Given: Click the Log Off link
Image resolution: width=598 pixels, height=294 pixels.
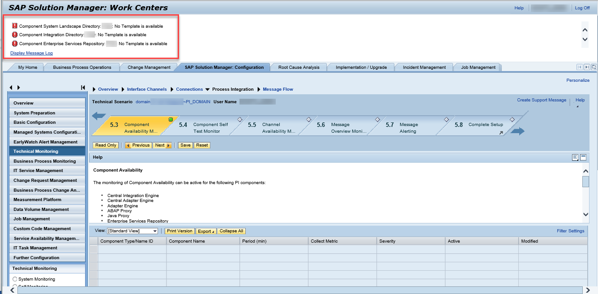Looking at the screenshot, I should [582, 8].
